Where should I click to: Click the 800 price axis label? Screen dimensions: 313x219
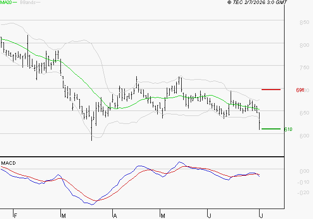pos(305,45)
